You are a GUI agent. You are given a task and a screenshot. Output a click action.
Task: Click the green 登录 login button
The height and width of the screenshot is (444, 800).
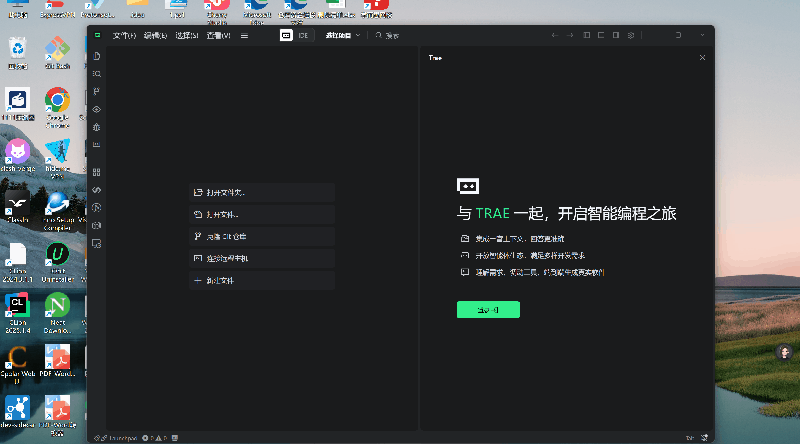coord(488,310)
